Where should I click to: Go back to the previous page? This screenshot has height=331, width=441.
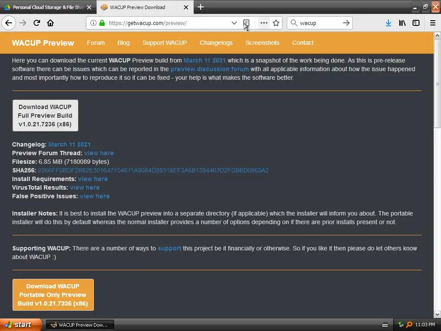9,23
